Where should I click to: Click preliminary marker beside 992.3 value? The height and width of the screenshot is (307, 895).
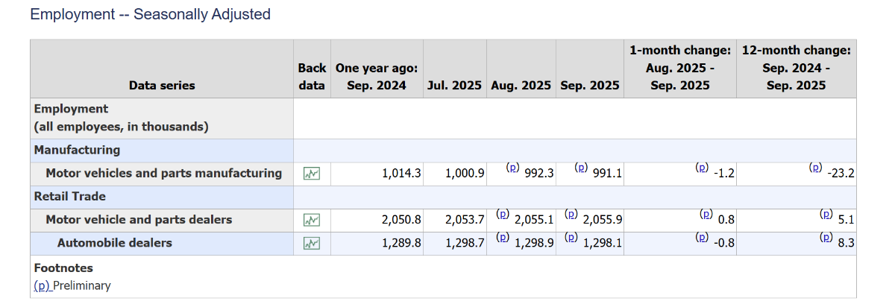coord(512,168)
